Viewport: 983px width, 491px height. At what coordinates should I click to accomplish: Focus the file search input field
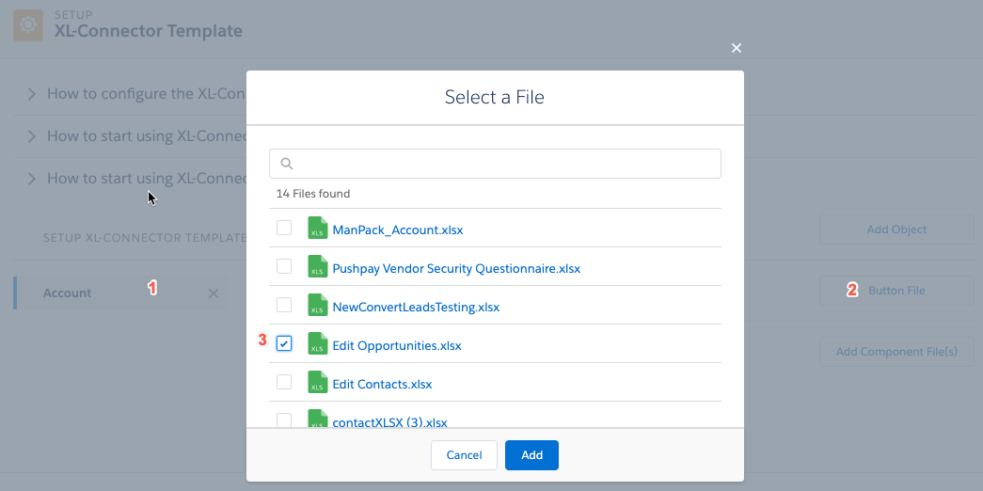tap(495, 164)
